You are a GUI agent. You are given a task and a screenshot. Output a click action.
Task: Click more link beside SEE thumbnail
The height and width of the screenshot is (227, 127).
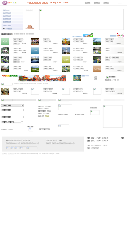point(55,53)
